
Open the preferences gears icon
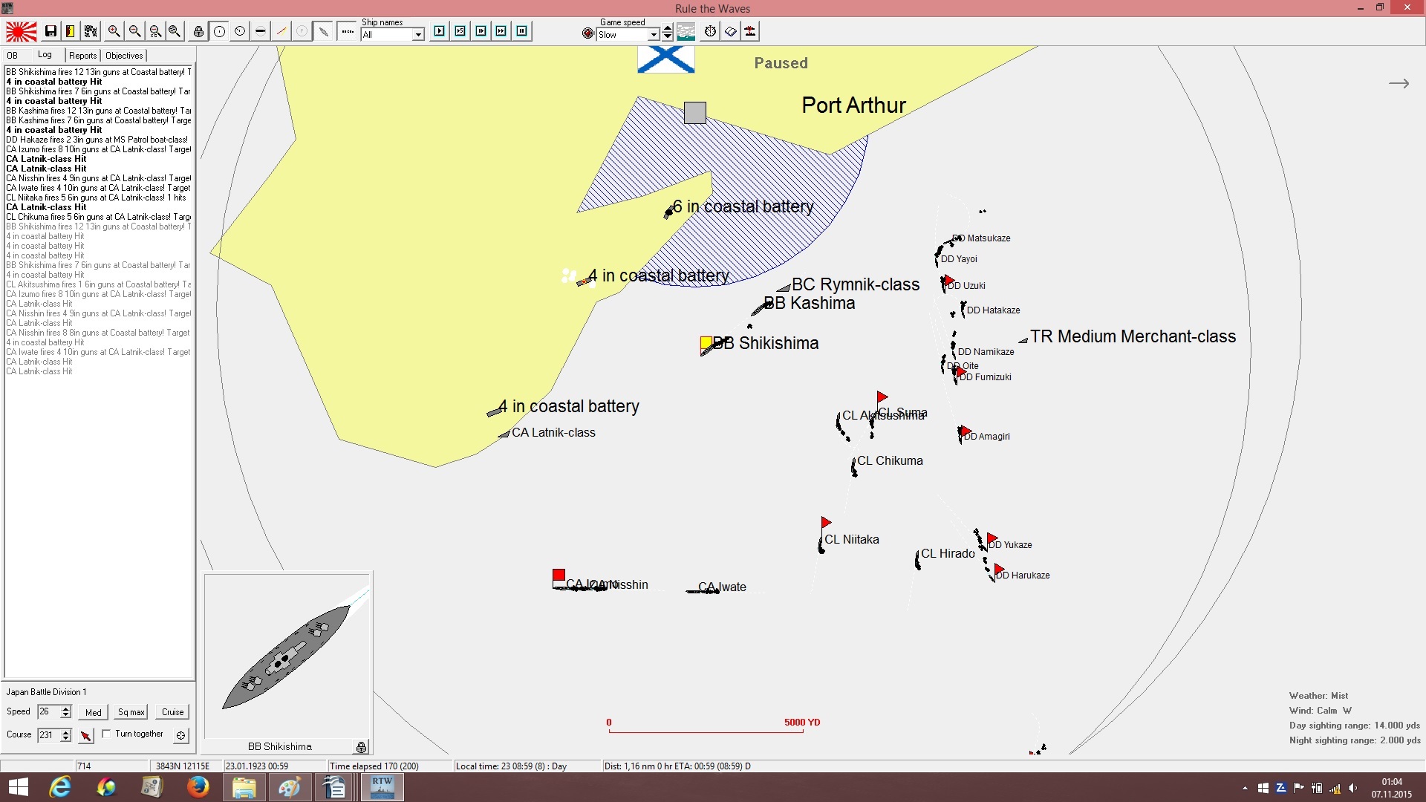(x=91, y=31)
